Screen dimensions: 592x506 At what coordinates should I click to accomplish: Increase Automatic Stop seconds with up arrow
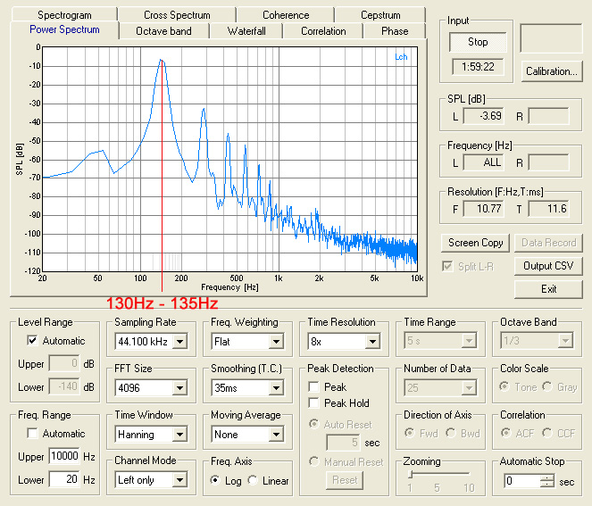[x=546, y=478]
